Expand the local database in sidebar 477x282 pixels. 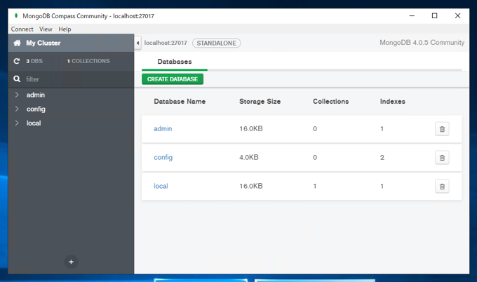17,123
